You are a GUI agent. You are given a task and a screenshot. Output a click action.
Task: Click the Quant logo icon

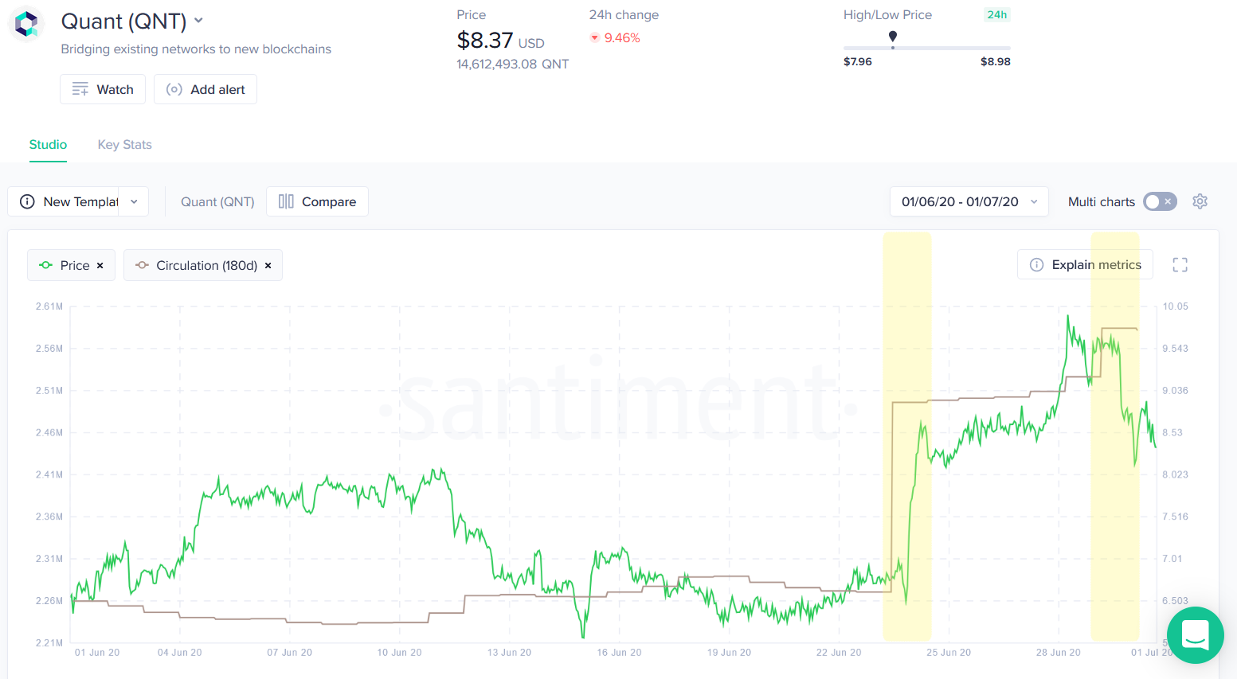(26, 24)
